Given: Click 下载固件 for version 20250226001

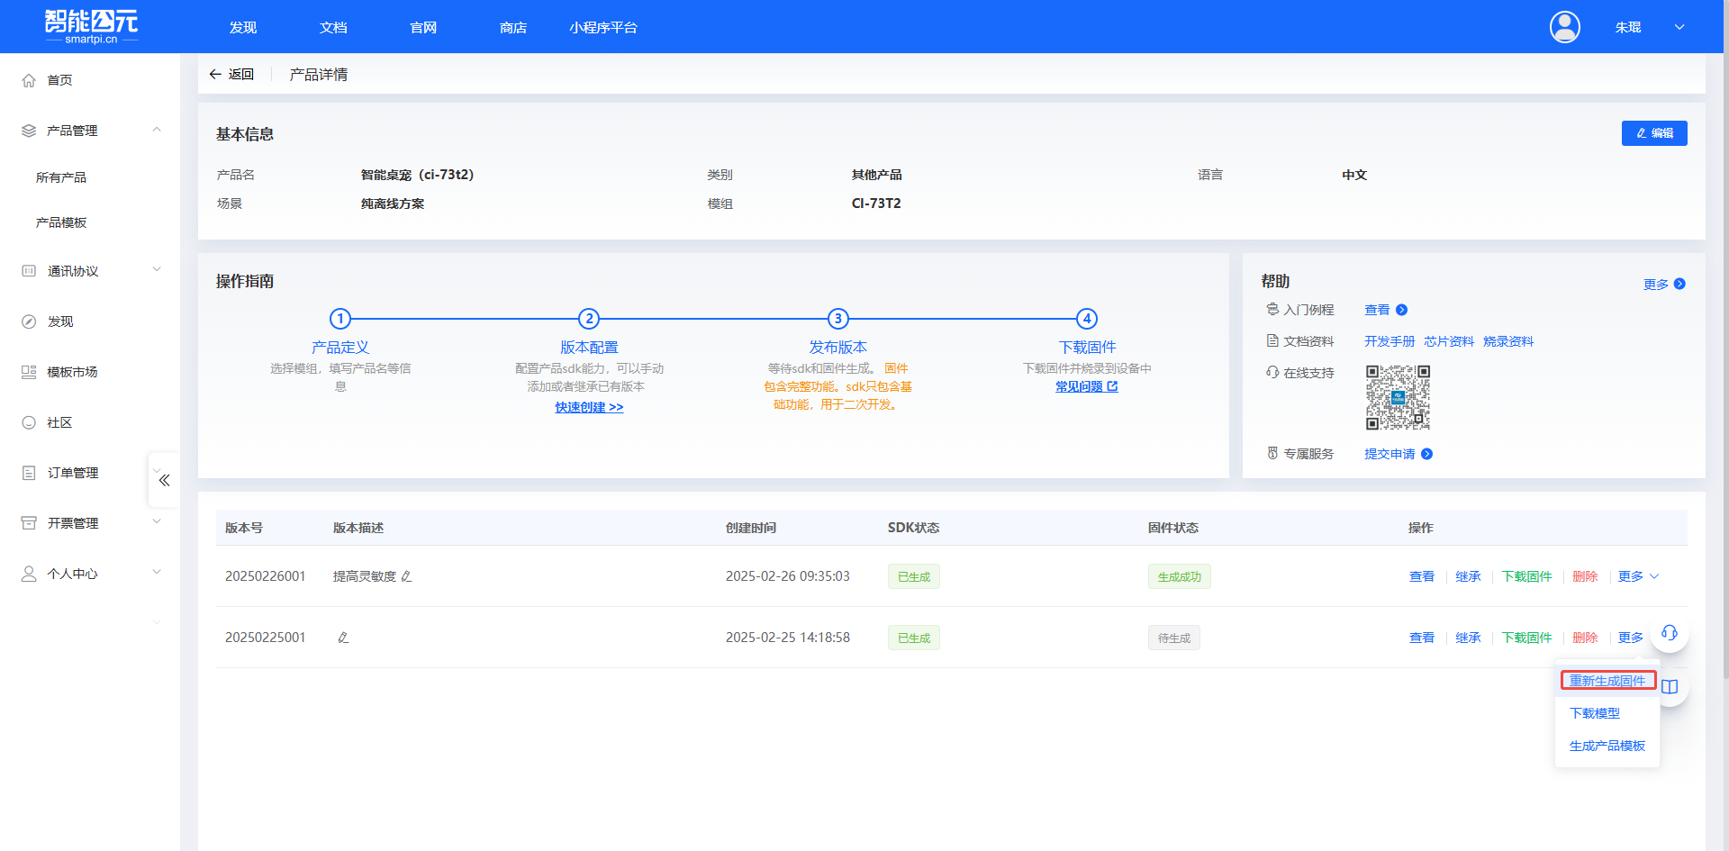Looking at the screenshot, I should point(1526,576).
